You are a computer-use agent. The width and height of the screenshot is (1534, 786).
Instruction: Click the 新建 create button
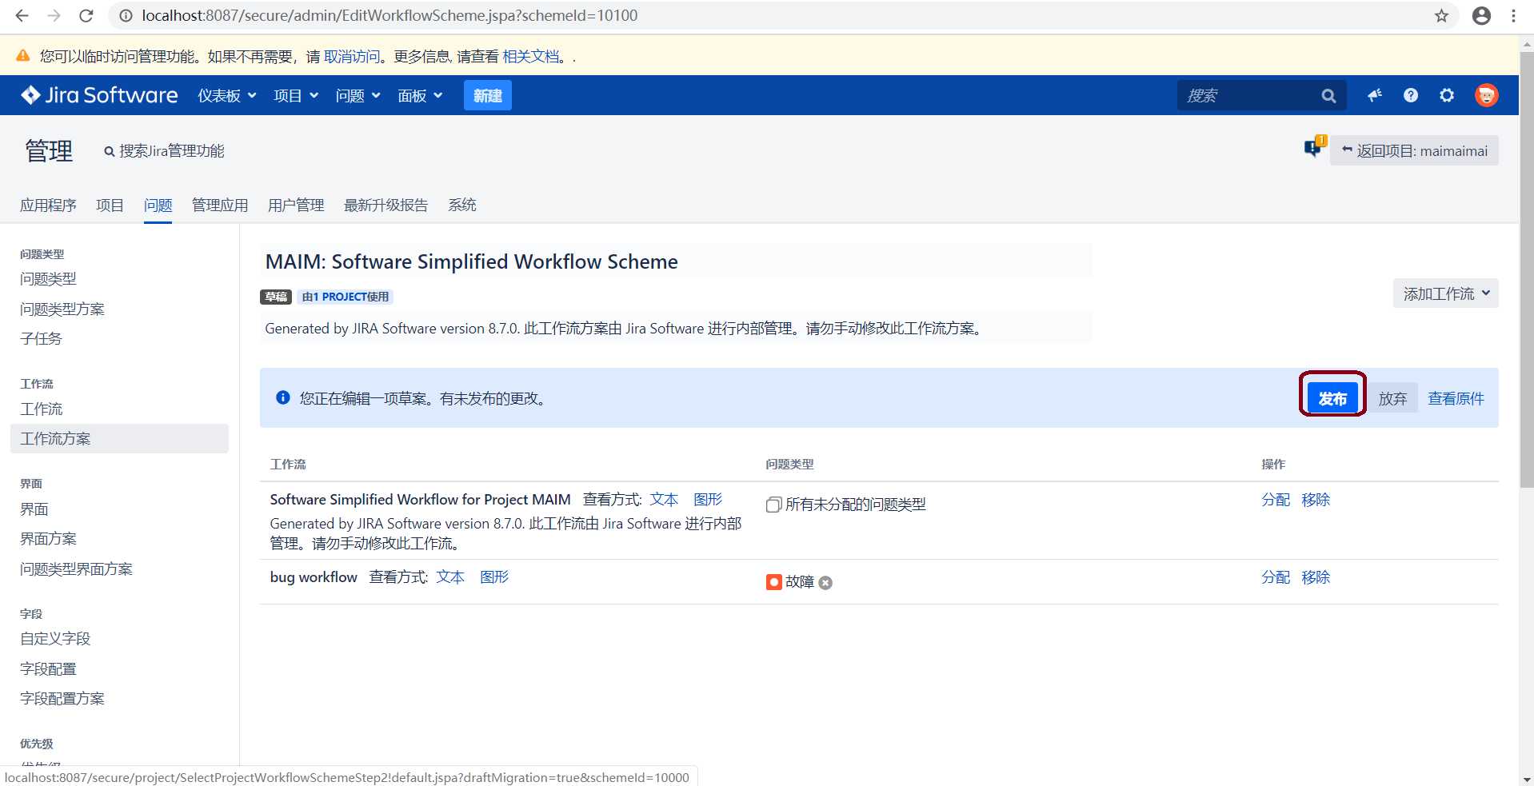point(488,96)
